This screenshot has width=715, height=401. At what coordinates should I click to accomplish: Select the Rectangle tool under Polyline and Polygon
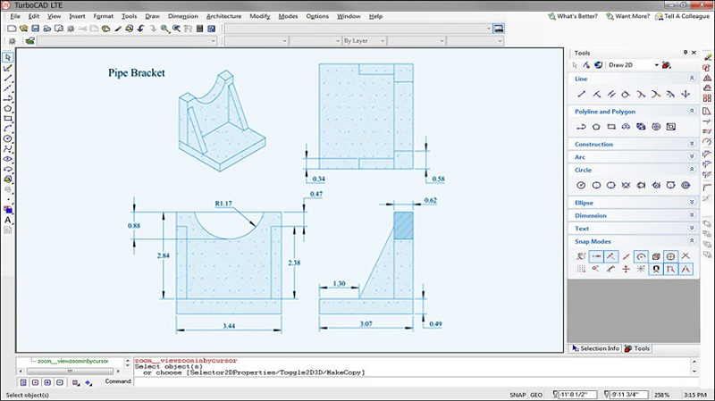pos(610,128)
